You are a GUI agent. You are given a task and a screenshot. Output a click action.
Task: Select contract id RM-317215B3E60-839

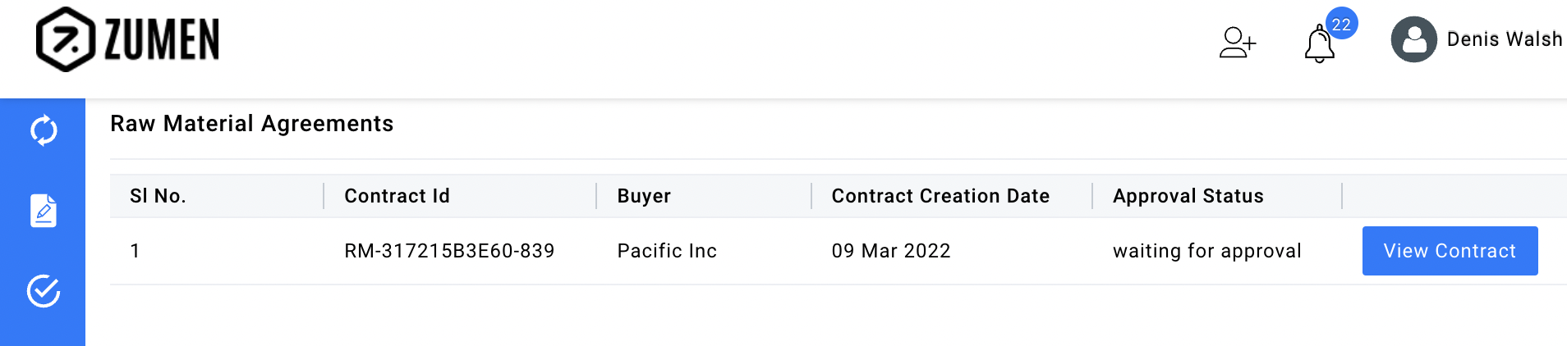coord(449,251)
